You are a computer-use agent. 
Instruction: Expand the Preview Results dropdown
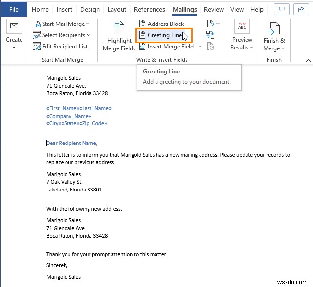[251, 48]
